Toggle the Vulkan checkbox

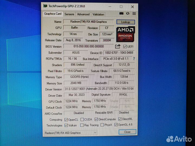click(x=66, y=125)
